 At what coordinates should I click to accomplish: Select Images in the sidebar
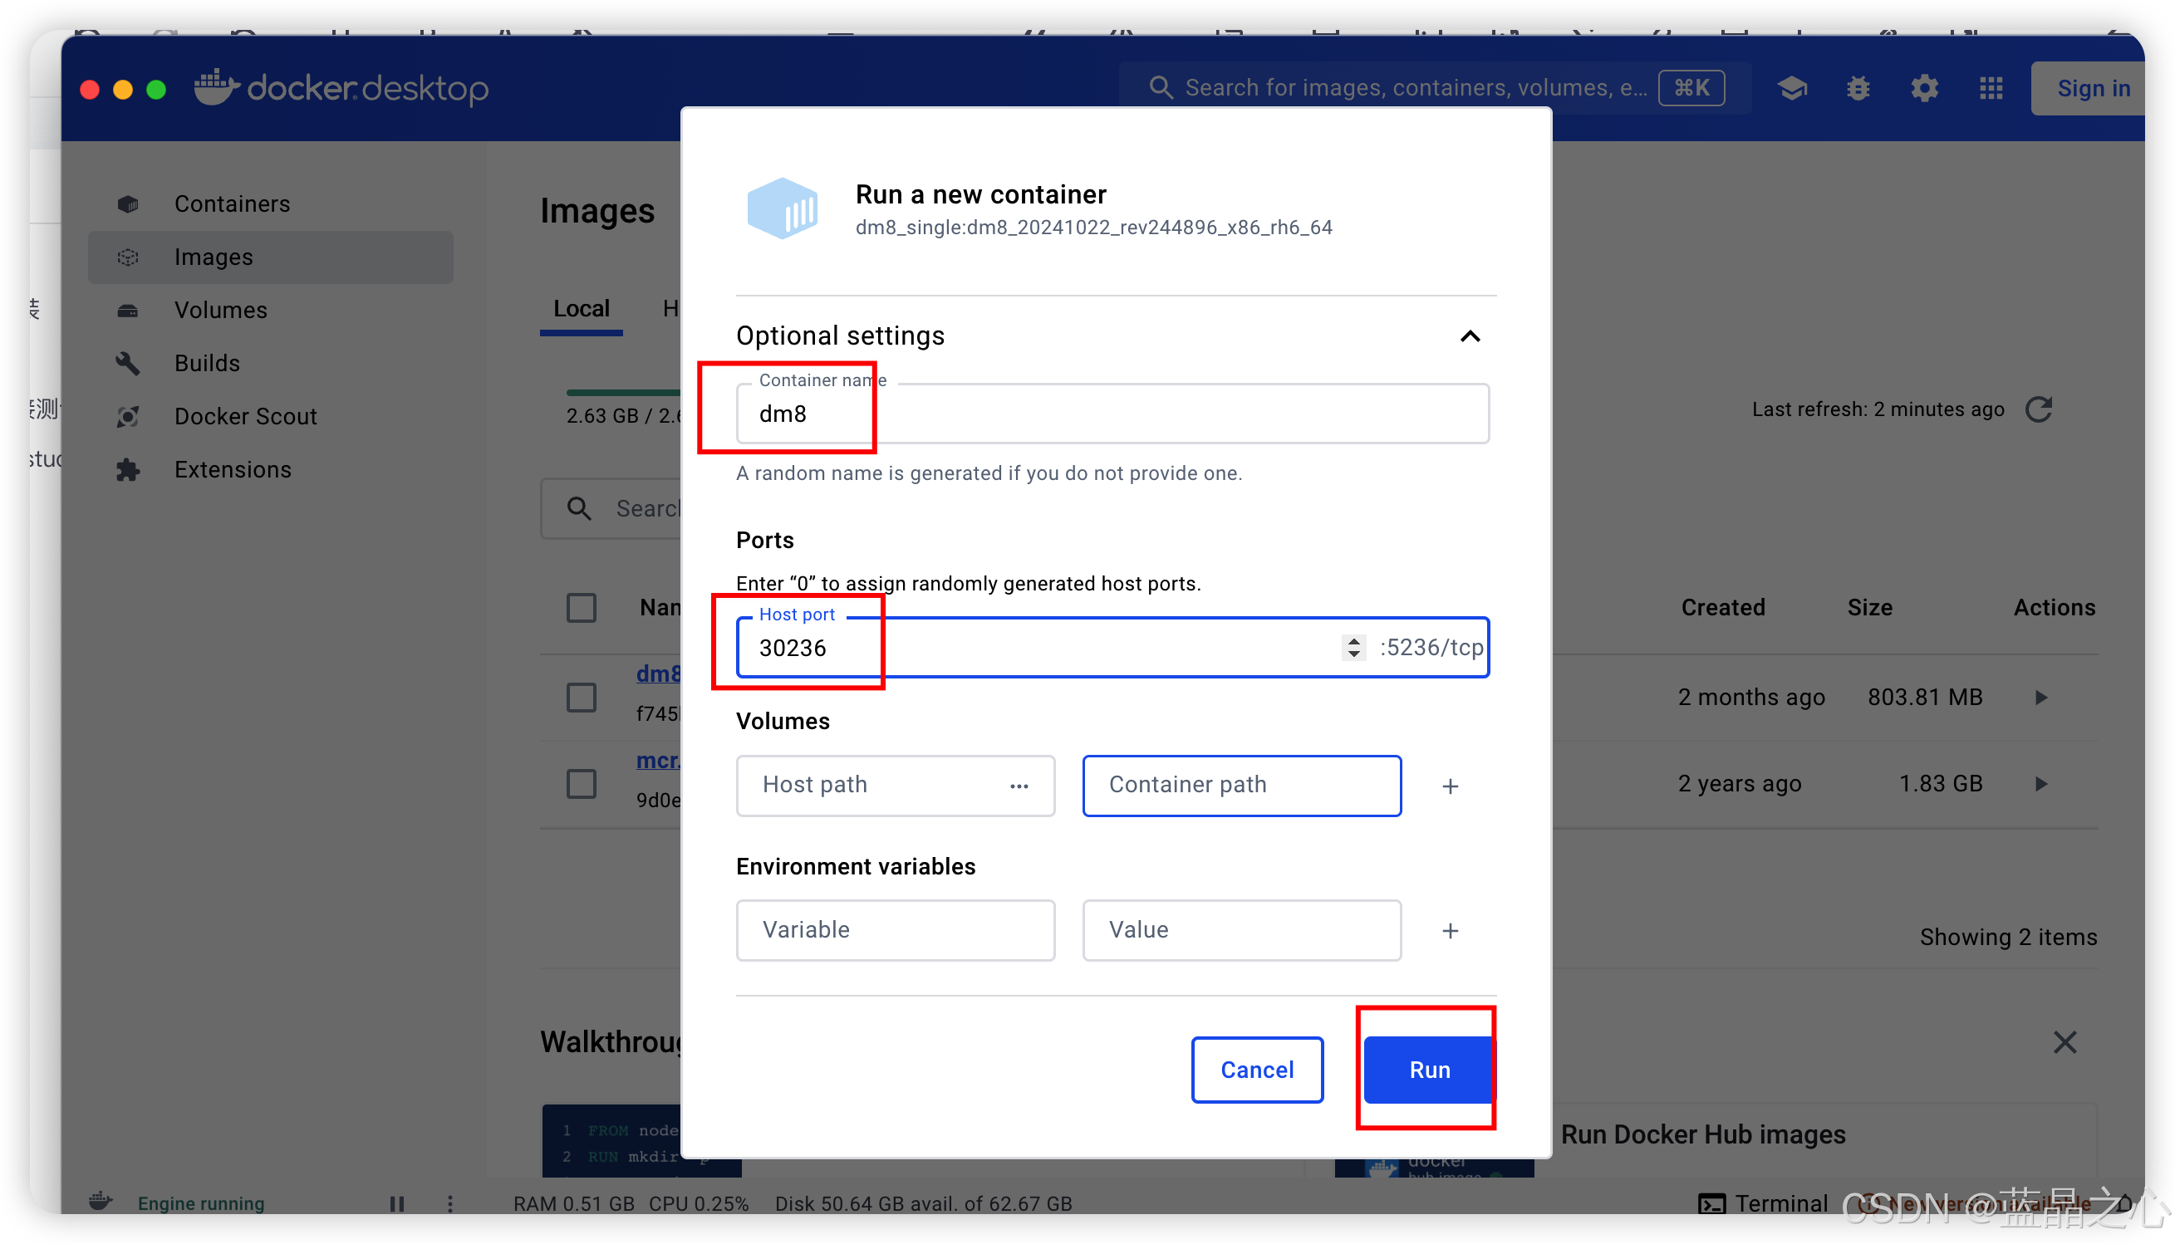tap(270, 257)
